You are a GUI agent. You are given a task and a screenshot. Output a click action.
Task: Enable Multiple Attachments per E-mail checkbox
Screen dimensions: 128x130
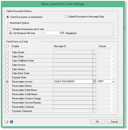coord(10,29)
